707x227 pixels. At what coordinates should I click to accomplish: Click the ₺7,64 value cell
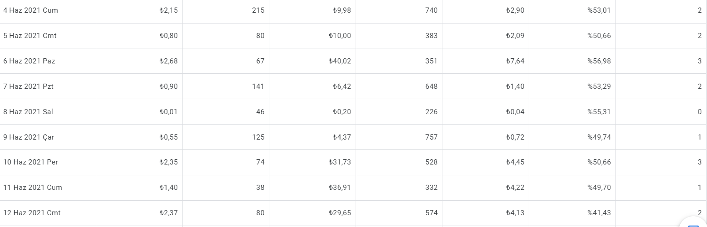pyautogui.click(x=485, y=61)
